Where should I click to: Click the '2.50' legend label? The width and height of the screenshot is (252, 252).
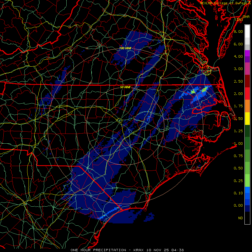[x=238, y=81]
